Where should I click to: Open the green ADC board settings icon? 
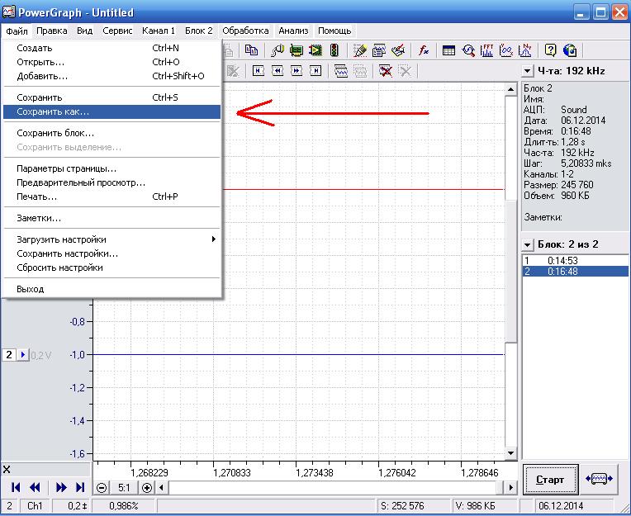pos(297,50)
